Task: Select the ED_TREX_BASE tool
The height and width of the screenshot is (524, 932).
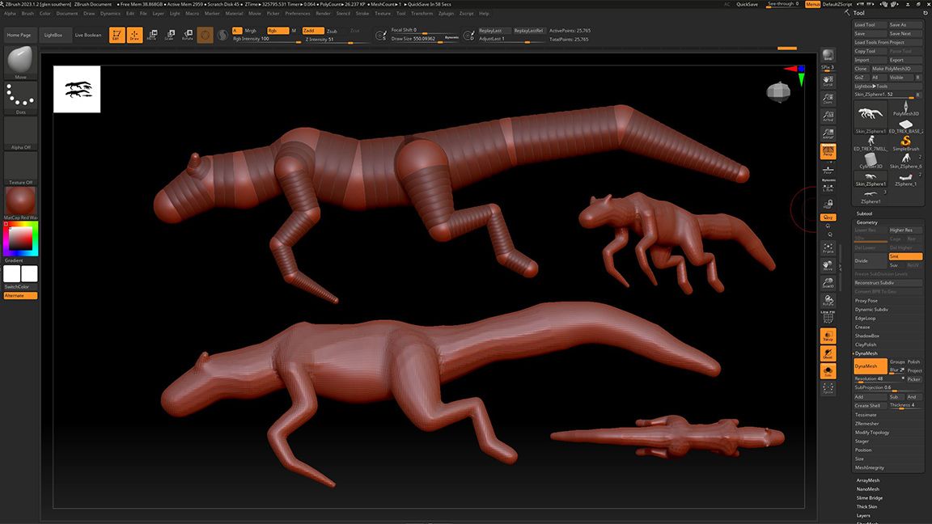Action: point(905,123)
